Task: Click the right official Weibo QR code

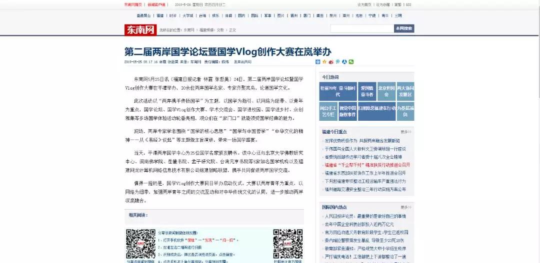Action: (287, 244)
